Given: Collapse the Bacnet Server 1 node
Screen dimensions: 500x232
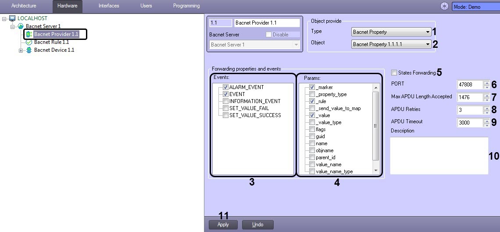Looking at the screenshot, I should click(x=13, y=26).
